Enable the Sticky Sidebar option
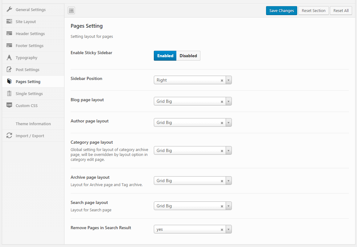 coord(165,56)
